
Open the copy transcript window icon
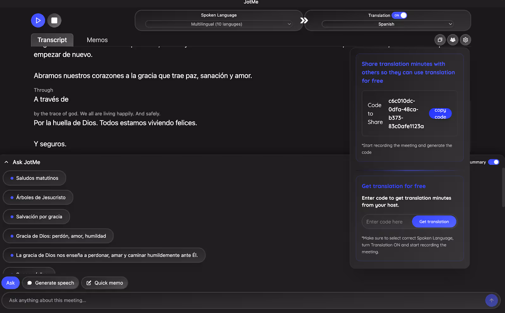(x=440, y=40)
